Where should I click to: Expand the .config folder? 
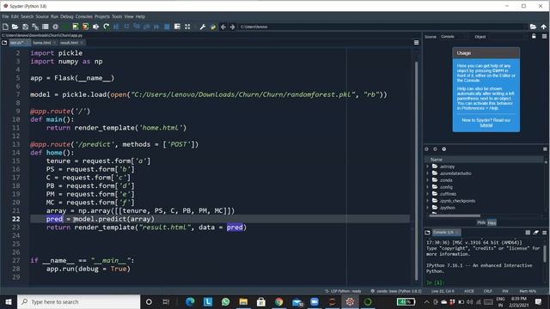427,187
